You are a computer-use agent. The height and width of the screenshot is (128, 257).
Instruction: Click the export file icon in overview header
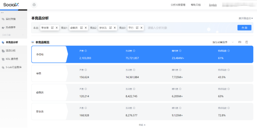point(247,42)
